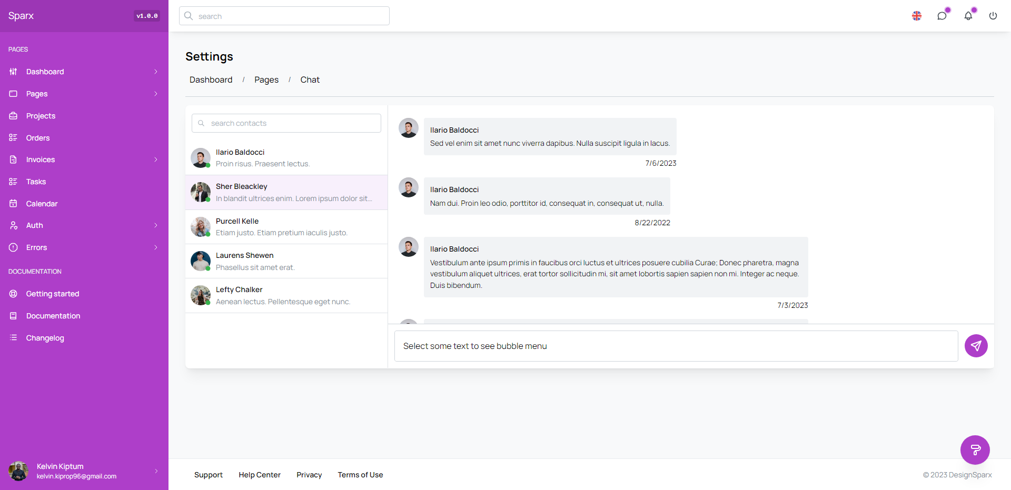
Task: Open the theme customizer paint roller button
Action: click(975, 450)
